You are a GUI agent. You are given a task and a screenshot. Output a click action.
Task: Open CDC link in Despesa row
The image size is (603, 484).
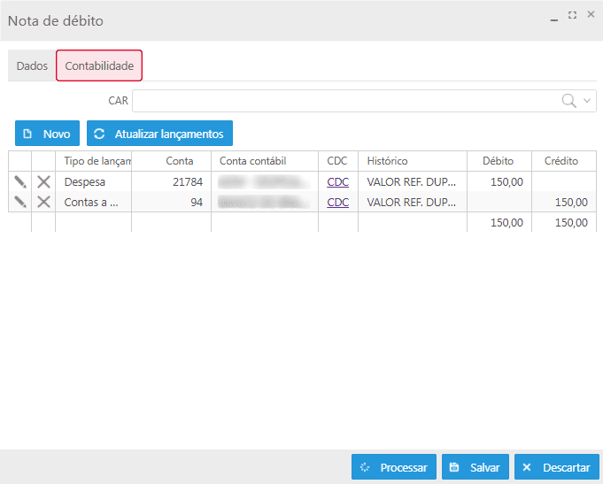338,181
